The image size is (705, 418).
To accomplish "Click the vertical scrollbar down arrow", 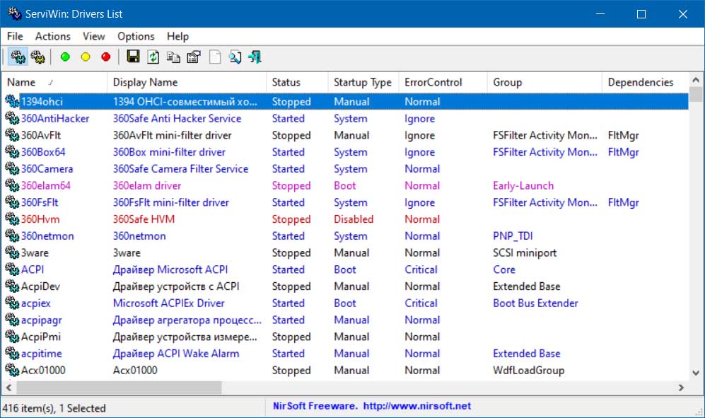I will click(x=696, y=373).
